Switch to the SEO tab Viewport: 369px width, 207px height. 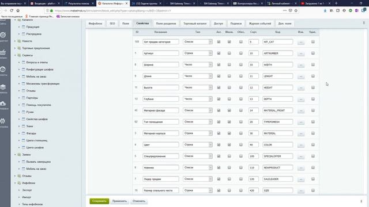pyautogui.click(x=112, y=24)
